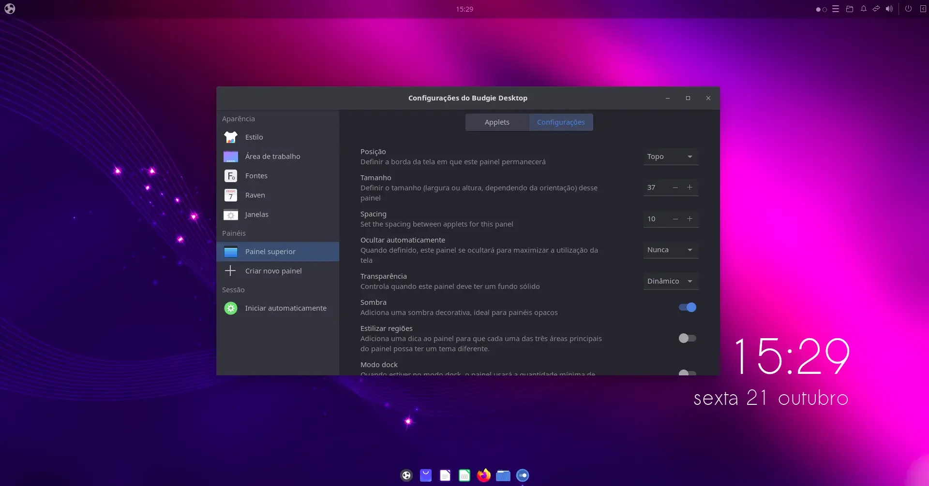Launch Firefox from the dock
This screenshot has width=929, height=486.
pyautogui.click(x=484, y=475)
